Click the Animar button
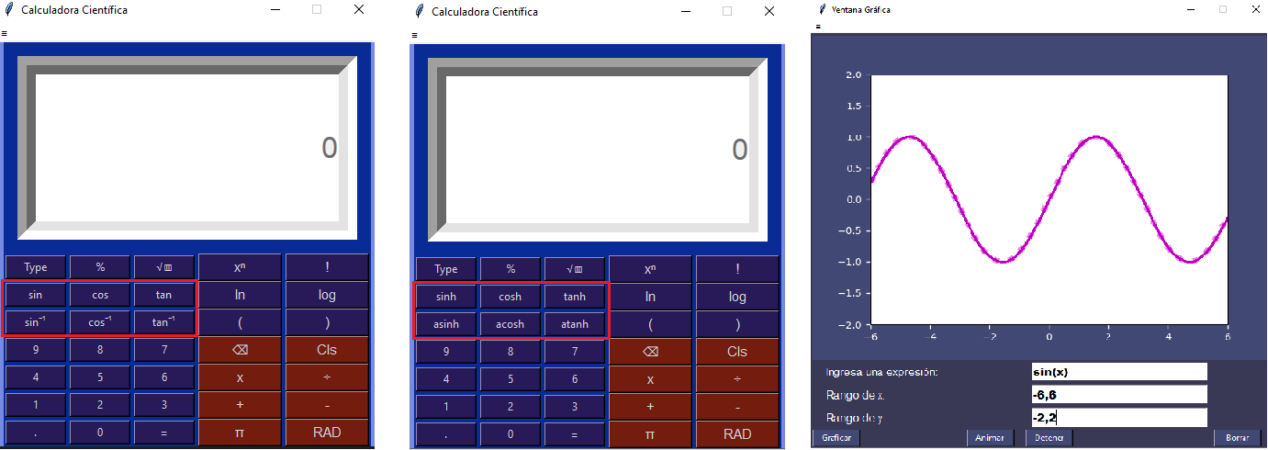1268x450 pixels. click(x=990, y=438)
